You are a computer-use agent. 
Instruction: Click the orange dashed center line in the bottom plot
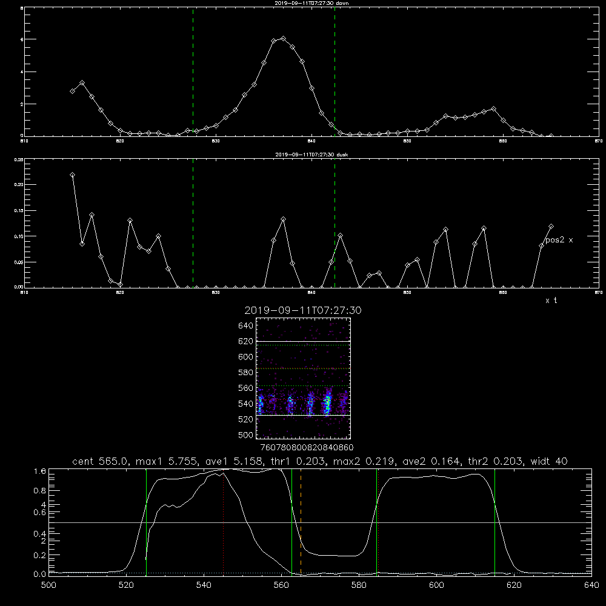(x=301, y=522)
